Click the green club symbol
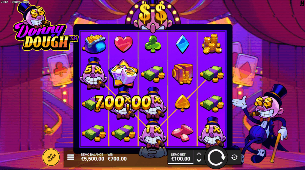The image size is (305, 170). click(x=153, y=44)
